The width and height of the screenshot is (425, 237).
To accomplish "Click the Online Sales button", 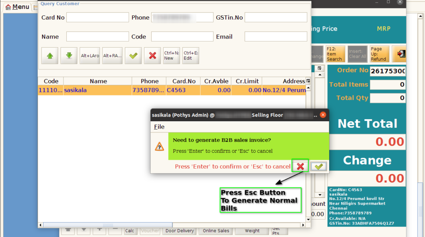I will click(216, 231).
